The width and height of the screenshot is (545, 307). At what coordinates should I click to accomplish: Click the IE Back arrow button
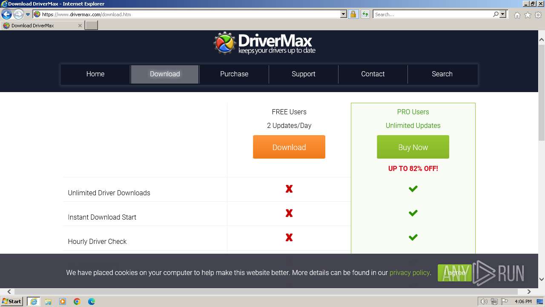click(x=6, y=14)
